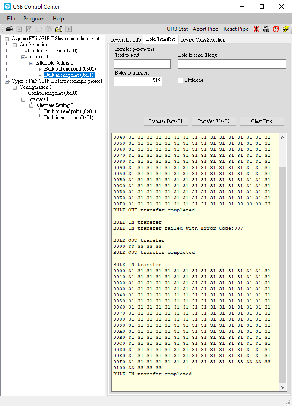The width and height of the screenshot is (292, 406).
Task: Click the play arrow toolbar icon
Action: tap(69, 29)
